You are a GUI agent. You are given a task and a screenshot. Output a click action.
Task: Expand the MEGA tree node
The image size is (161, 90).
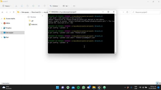tap(2, 23)
